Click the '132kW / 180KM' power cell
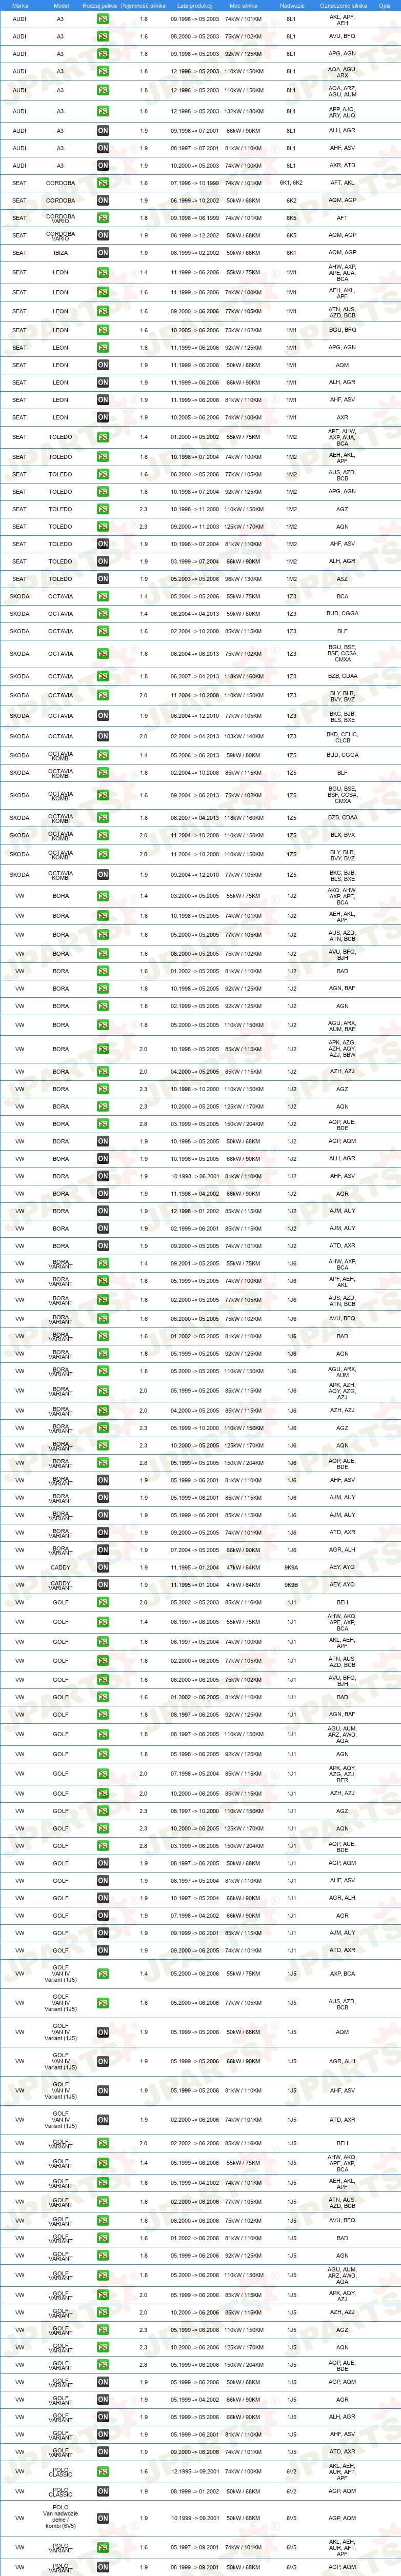 (x=243, y=112)
